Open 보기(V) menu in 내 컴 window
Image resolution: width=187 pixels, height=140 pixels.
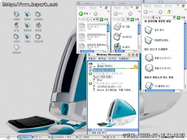tap(168, 6)
